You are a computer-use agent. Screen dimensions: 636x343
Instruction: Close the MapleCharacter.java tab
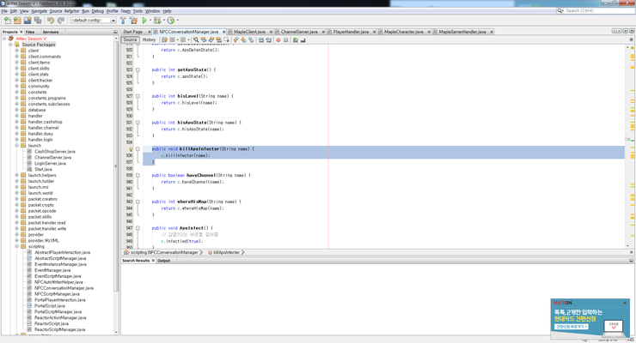(x=429, y=32)
